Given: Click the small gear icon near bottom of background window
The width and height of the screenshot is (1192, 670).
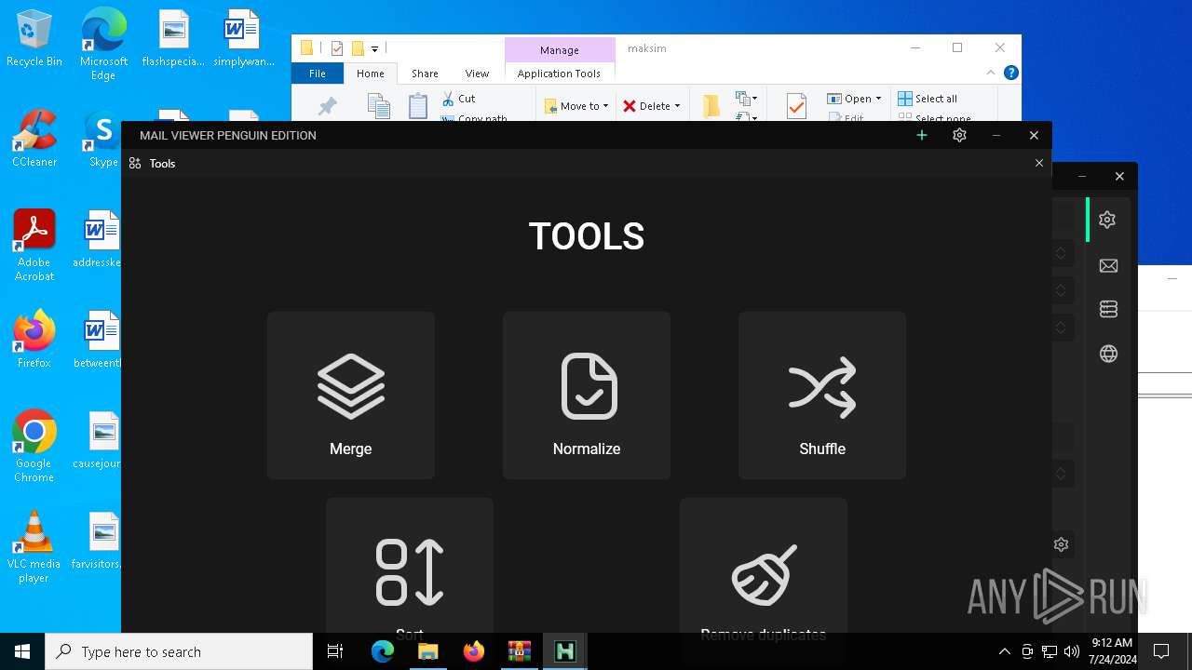Looking at the screenshot, I should (1061, 544).
